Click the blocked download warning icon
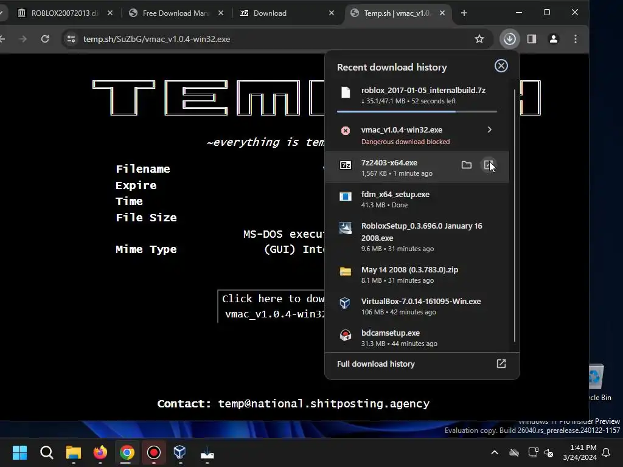The image size is (623, 467). (346, 131)
